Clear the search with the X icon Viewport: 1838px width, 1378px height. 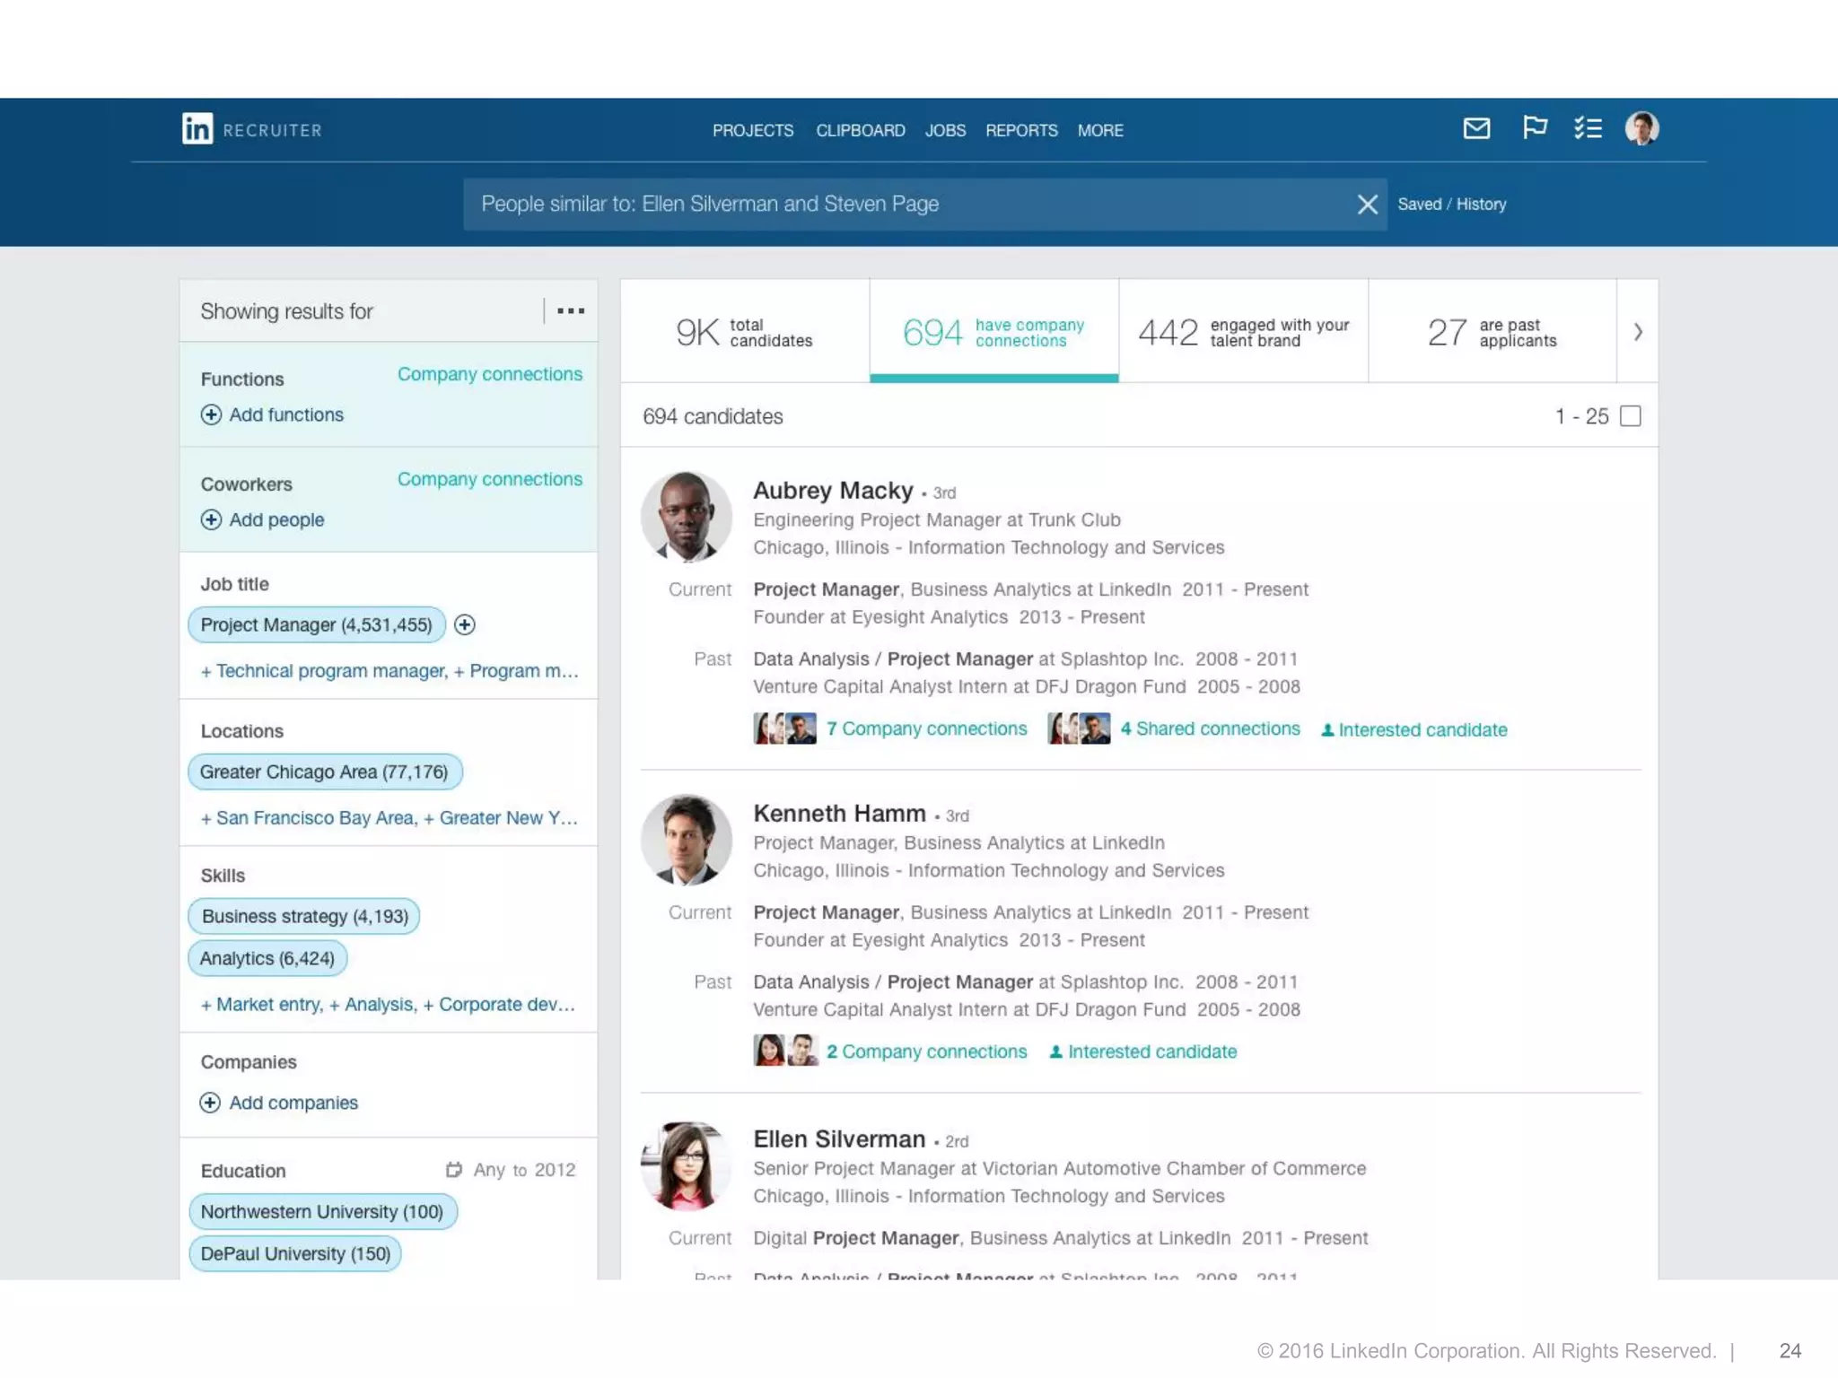(1367, 205)
